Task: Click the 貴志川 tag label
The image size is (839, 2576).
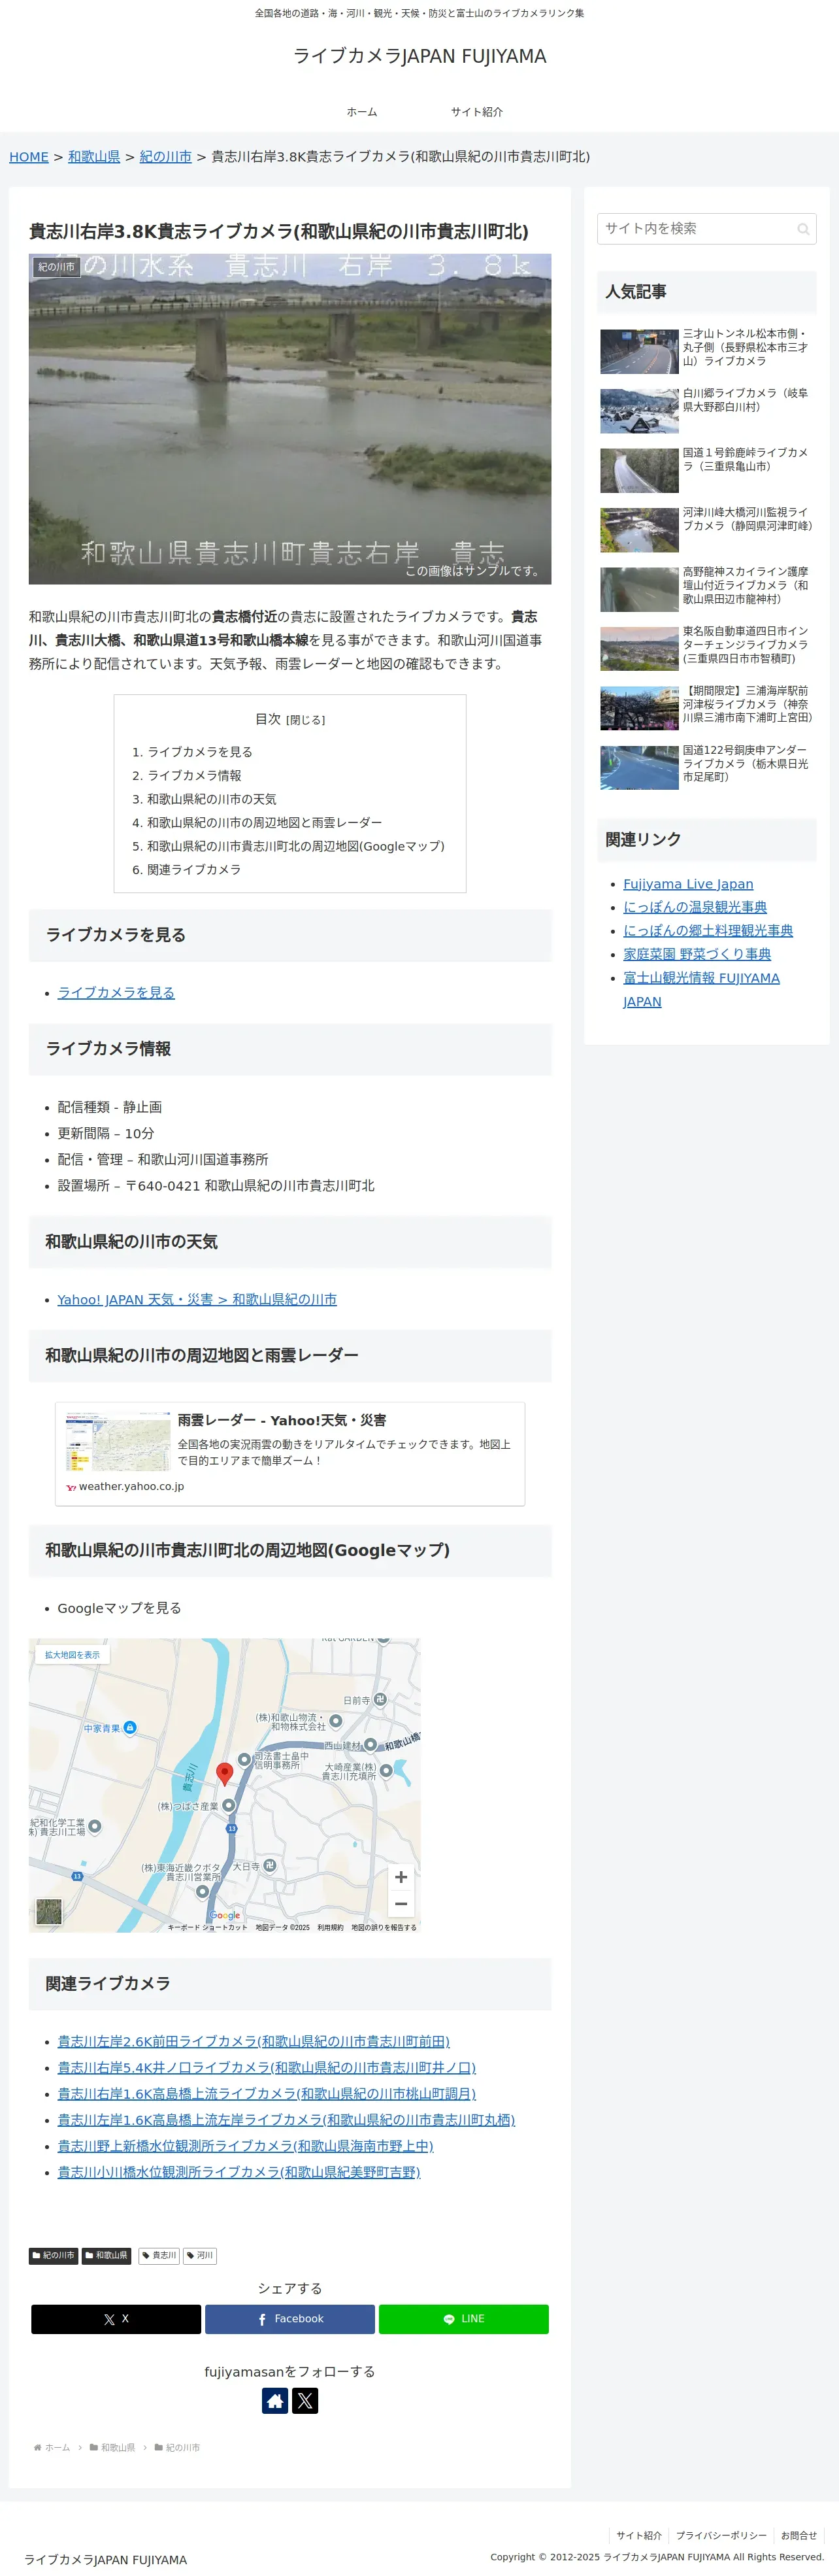Action: (x=159, y=2255)
